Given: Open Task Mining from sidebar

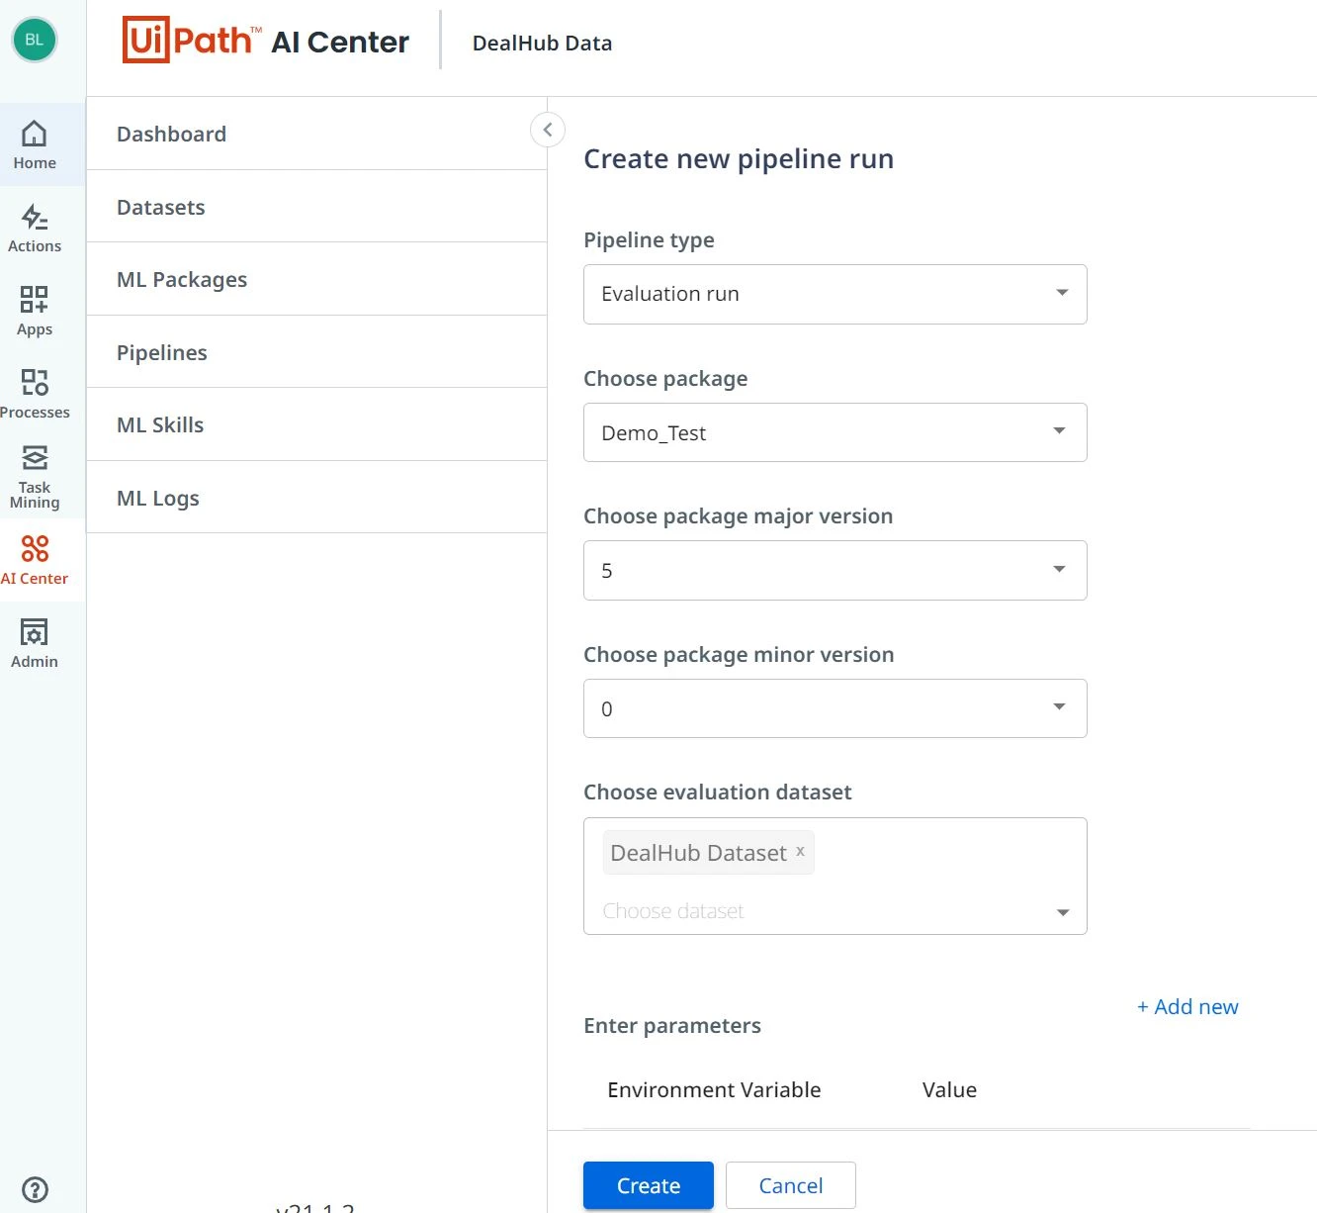Looking at the screenshot, I should click(x=35, y=478).
